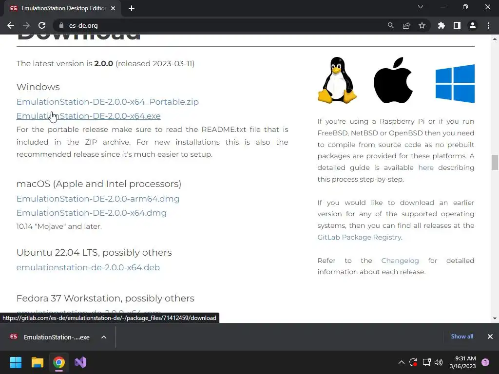
Task: Open the clock showing 9:31 AM
Action: (x=463, y=362)
